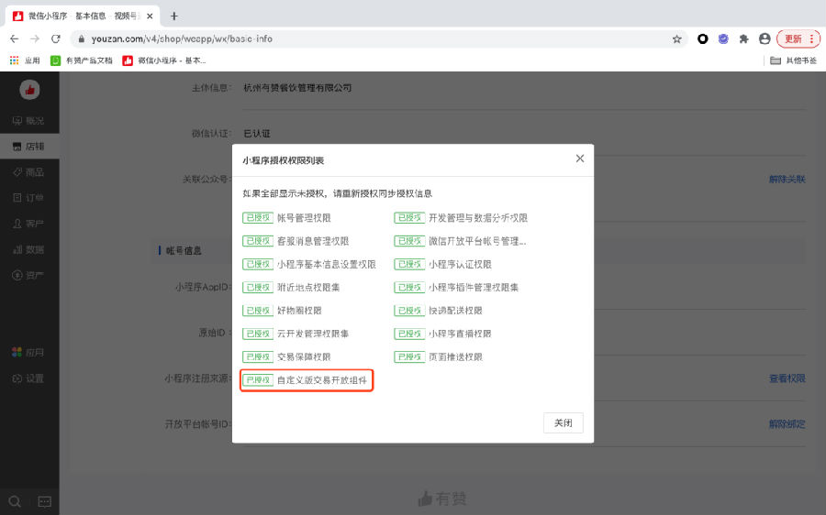
Task: Close the 微信小程序 browser tab
Action: coord(150,16)
